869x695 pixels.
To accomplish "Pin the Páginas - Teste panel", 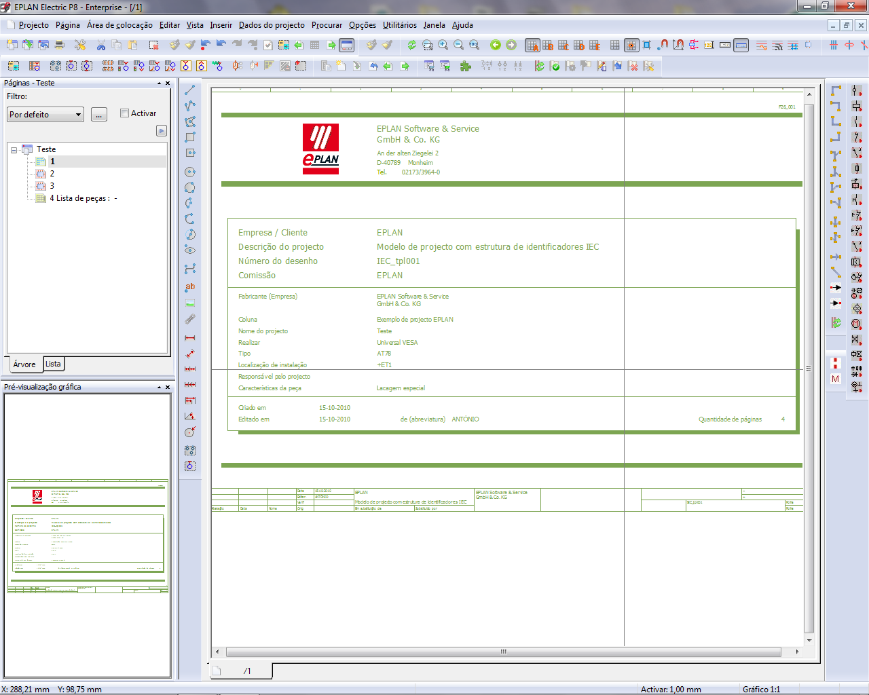I will 159,83.
